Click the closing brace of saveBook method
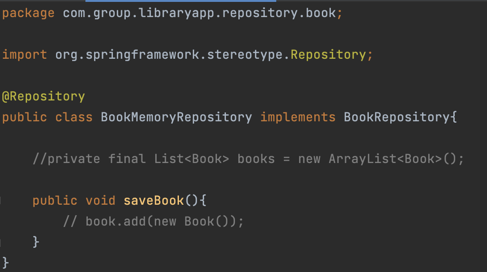 [x=36, y=242]
